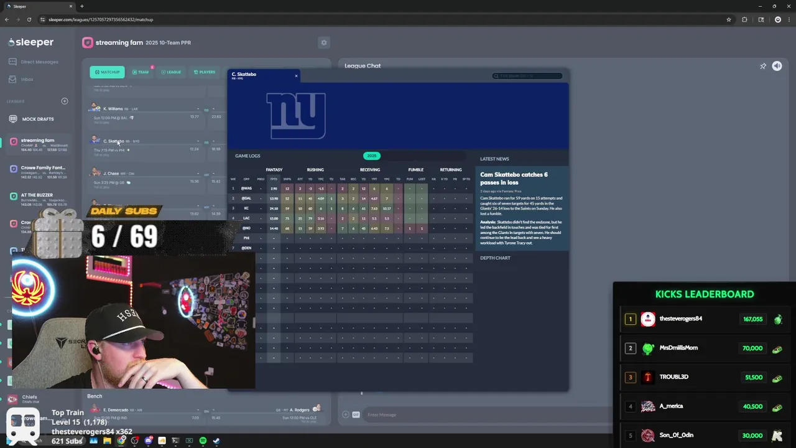Click the streaming fam league avatar in header
This screenshot has height=448, width=796.
pyautogui.click(x=88, y=42)
